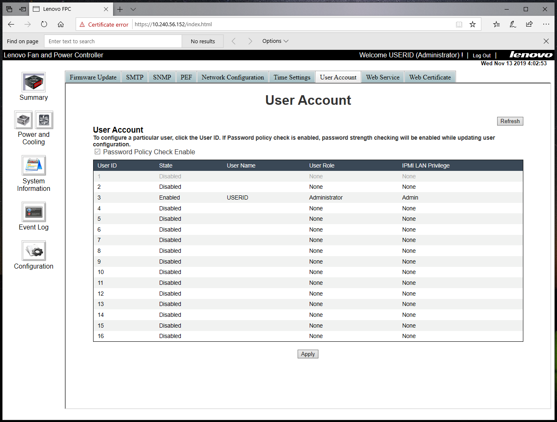Click the Power supply icon in sidebar

click(23, 120)
